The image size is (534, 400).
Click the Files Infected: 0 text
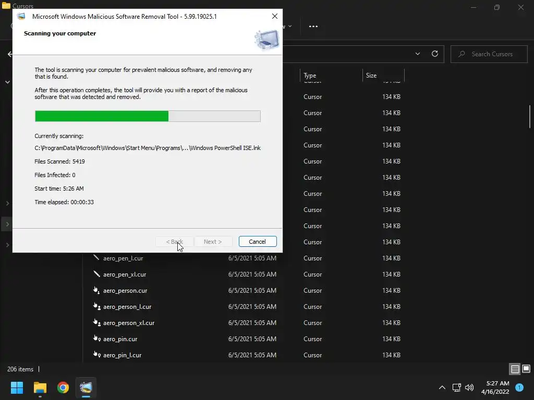coord(55,175)
